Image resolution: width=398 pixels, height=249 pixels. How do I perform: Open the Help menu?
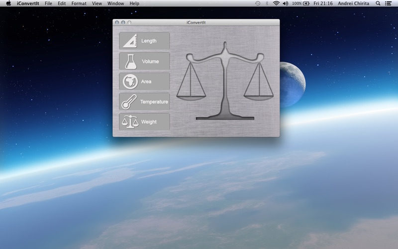134,3
